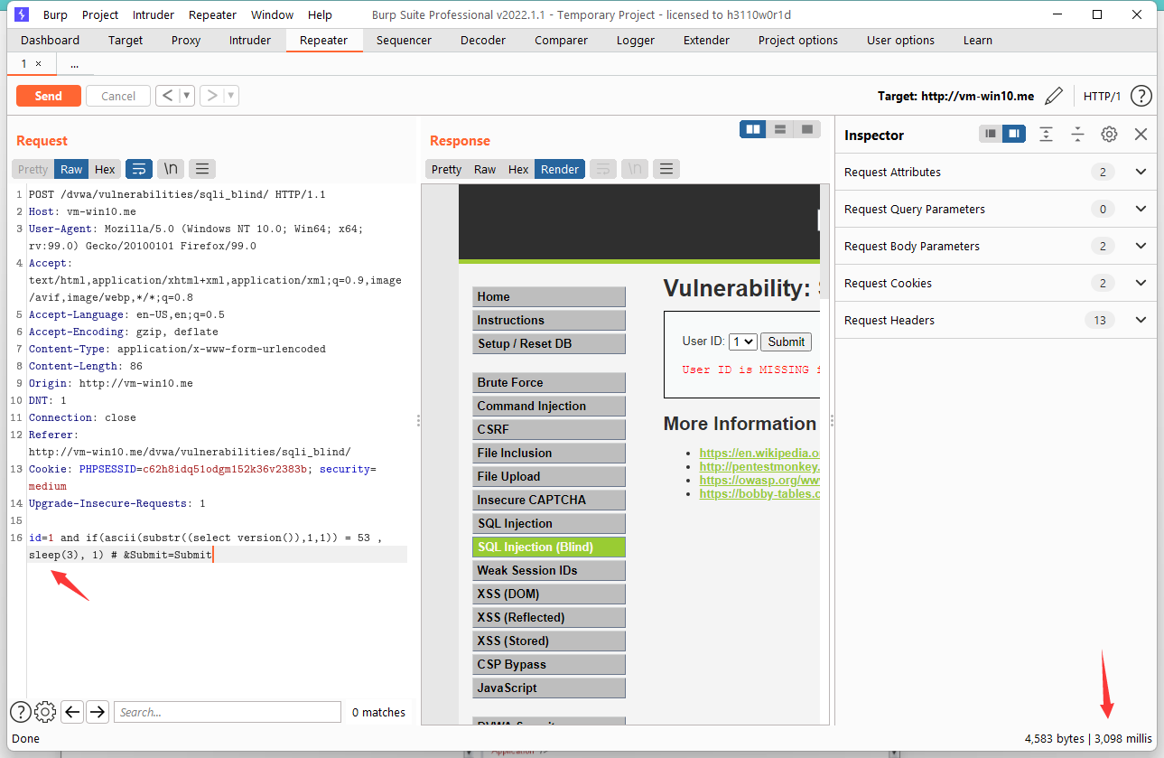
Task: Switch response view to Render
Action: (x=560, y=169)
